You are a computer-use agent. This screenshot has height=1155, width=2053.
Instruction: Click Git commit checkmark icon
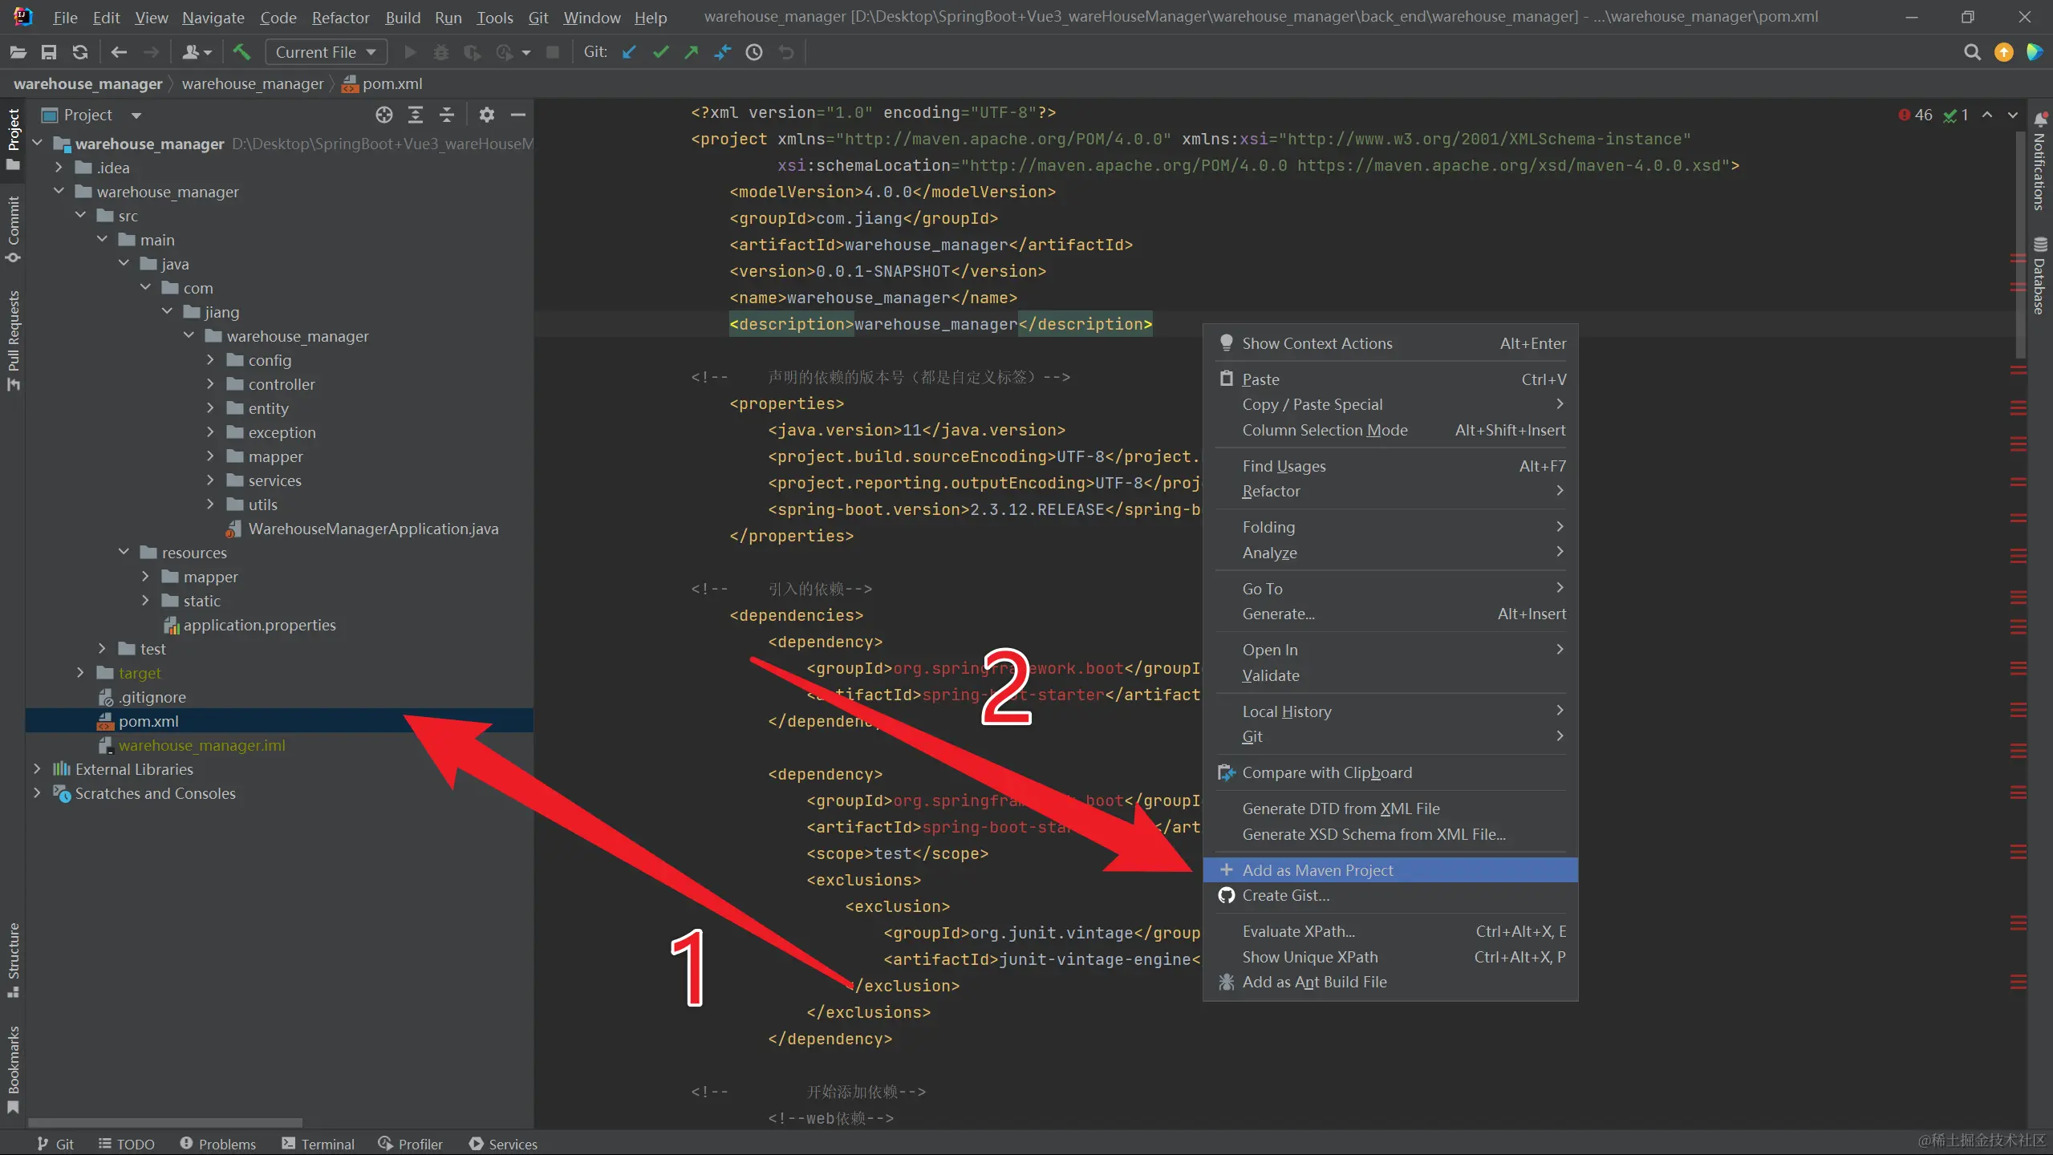click(x=660, y=52)
